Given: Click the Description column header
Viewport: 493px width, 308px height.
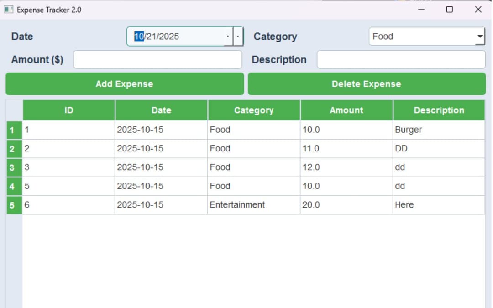Looking at the screenshot, I should pos(439,110).
